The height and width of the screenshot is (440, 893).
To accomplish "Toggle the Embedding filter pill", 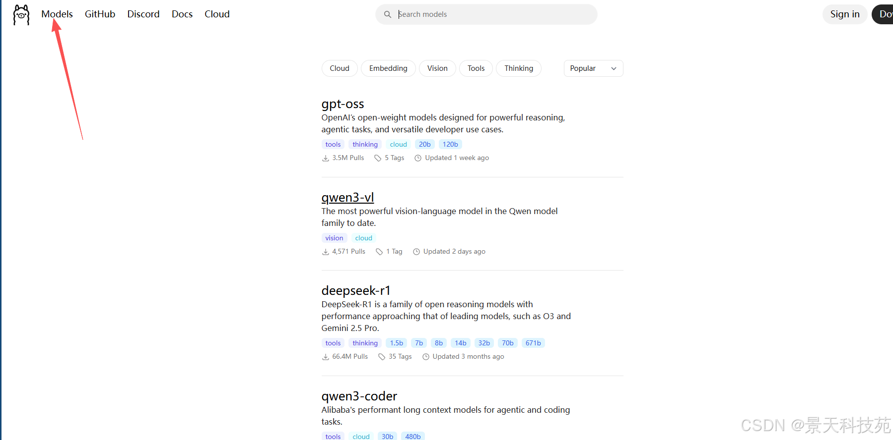I will pyautogui.click(x=388, y=68).
